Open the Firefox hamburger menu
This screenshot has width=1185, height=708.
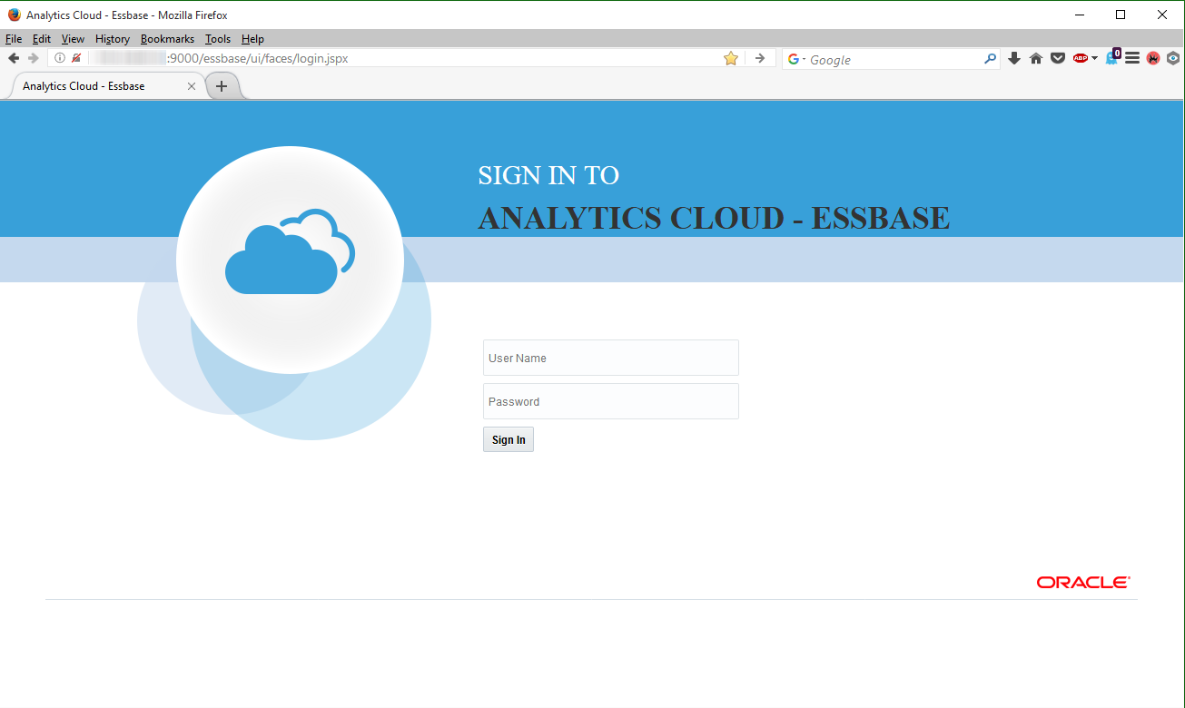(1132, 58)
